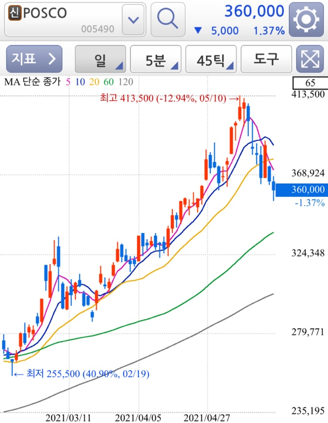This screenshot has height=423, width=328.
Task: Click the blue 360,000 price marker
Action: pyautogui.click(x=301, y=190)
